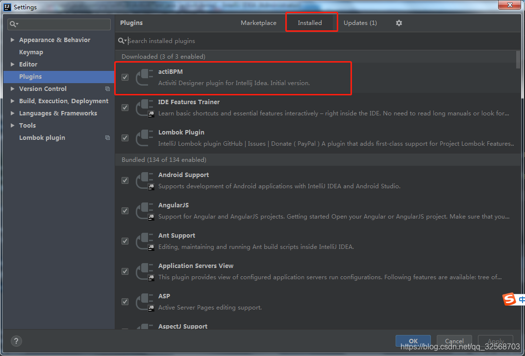
Task: Click the Application Servers View plugin icon
Action: (x=144, y=271)
